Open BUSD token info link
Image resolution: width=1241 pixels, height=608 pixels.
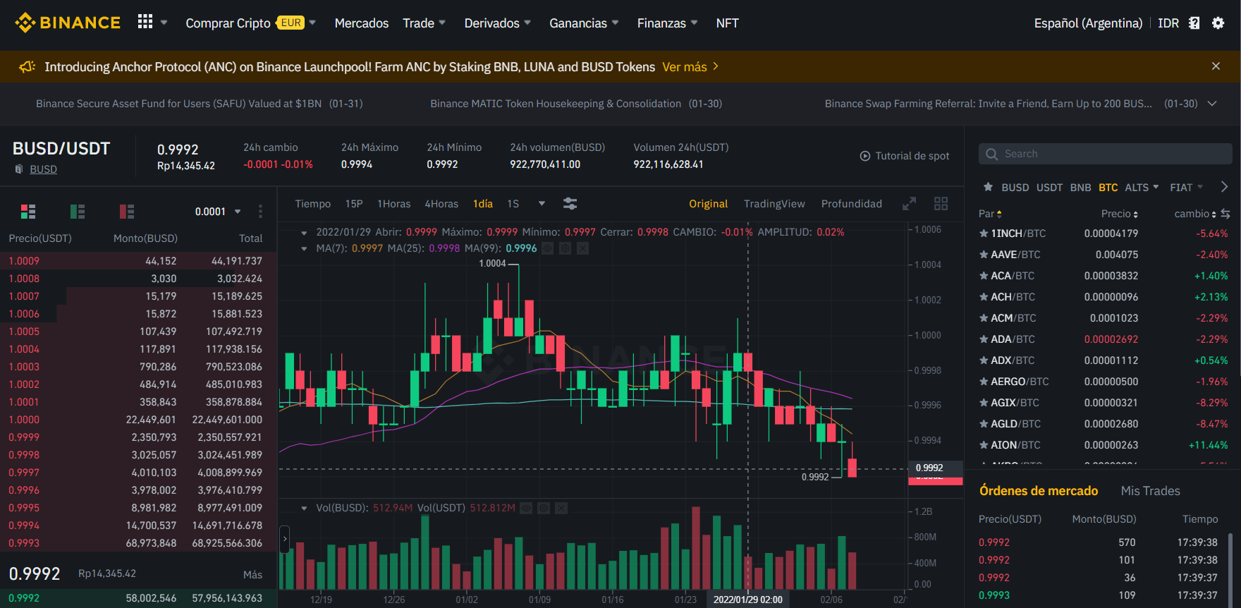43,169
